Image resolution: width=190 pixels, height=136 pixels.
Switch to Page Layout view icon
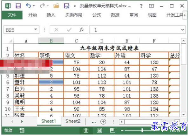pos(99,130)
